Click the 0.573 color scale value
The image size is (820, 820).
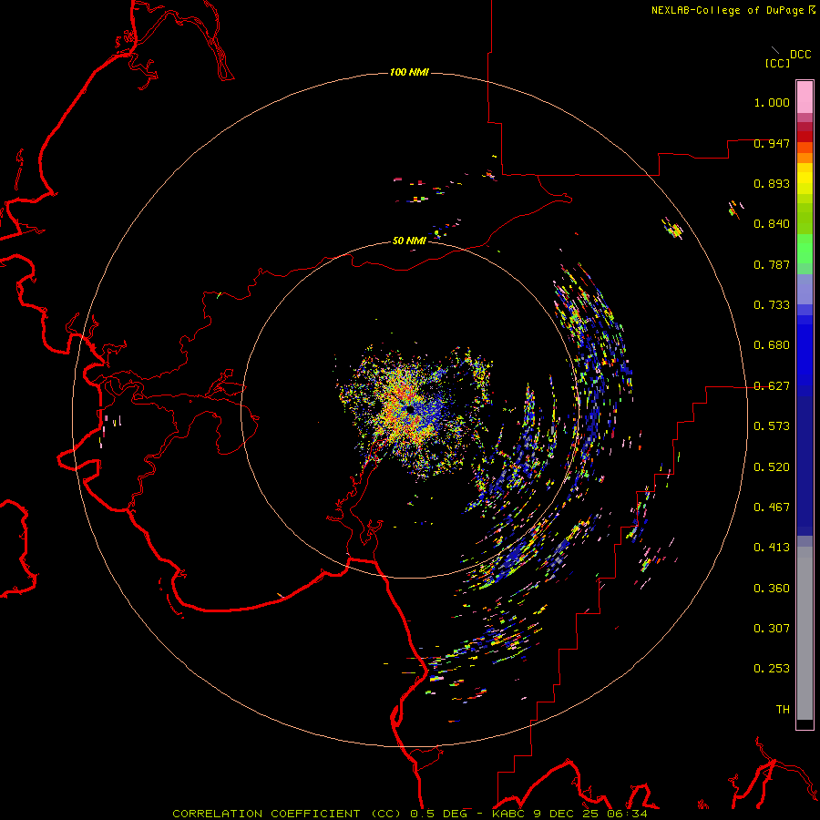(x=772, y=426)
